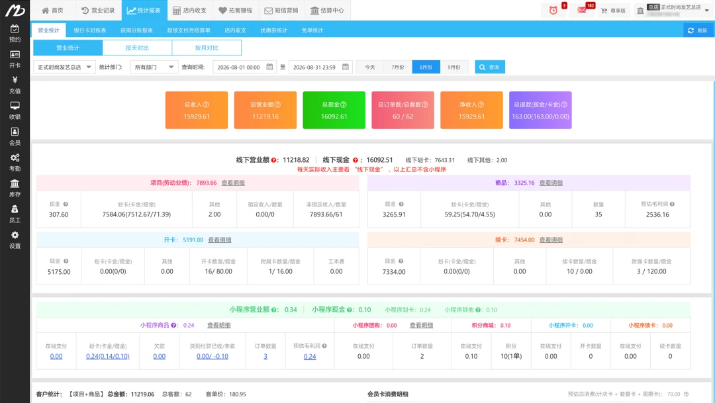Switch to the 按天对比 tab
This screenshot has width=715, height=403.
137,48
